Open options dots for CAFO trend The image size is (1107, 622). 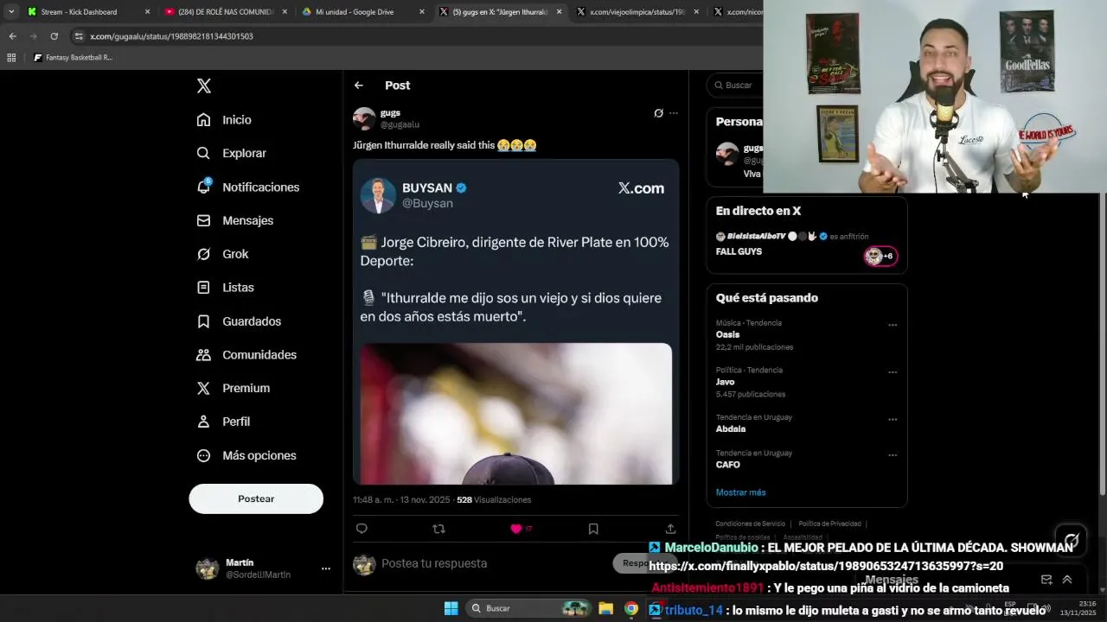click(893, 455)
